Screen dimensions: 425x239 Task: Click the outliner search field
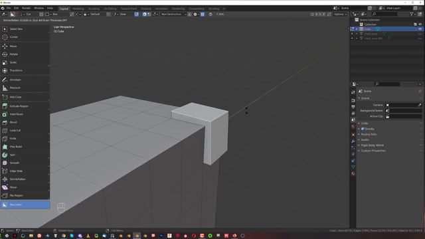tap(384, 14)
